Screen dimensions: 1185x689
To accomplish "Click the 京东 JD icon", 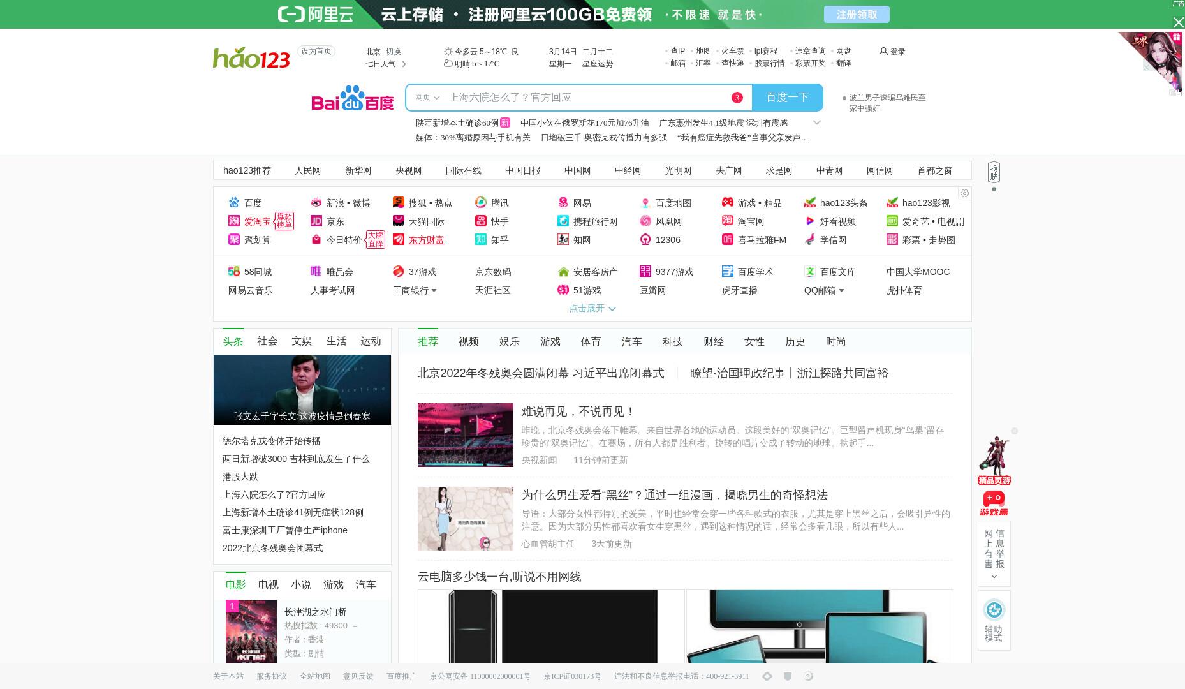I will (x=316, y=221).
